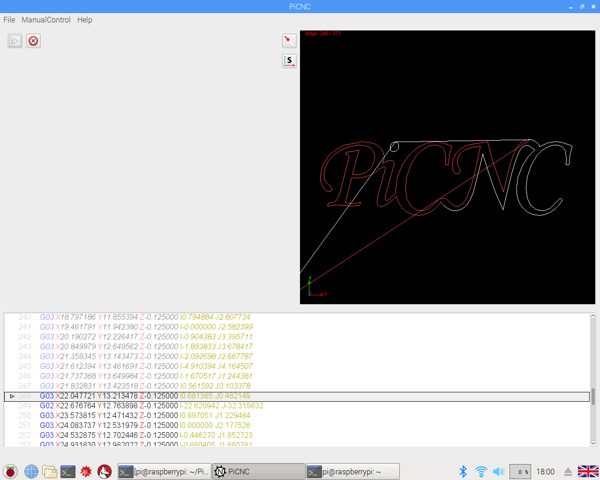Select G-code line 250
The height and width of the screenshot is (480, 600).
(x=297, y=416)
